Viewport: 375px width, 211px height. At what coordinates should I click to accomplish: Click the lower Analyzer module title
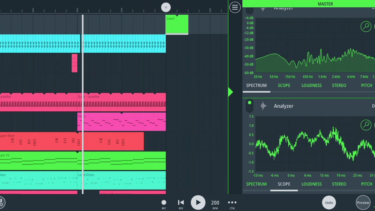click(284, 106)
